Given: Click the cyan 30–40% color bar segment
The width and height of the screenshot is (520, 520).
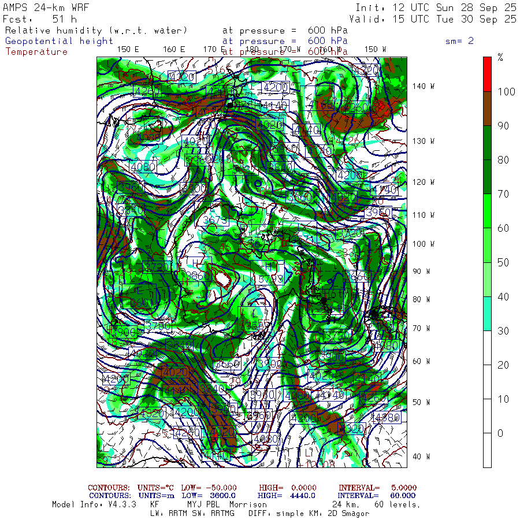Looking at the screenshot, I should coord(487,313).
